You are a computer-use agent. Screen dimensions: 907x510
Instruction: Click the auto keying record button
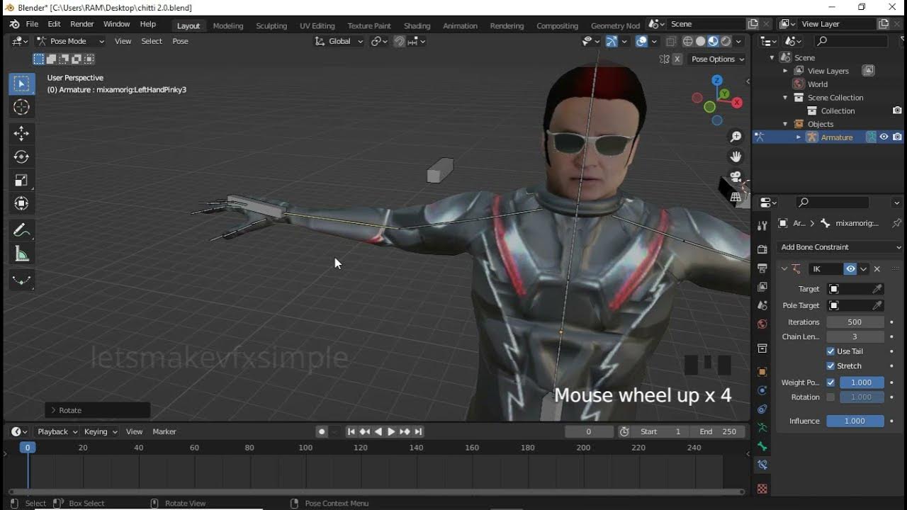(322, 431)
